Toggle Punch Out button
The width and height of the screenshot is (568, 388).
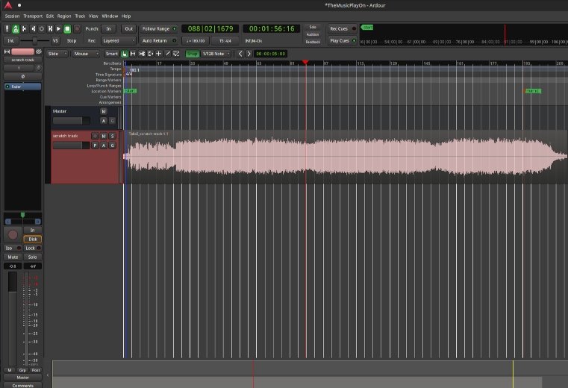point(128,28)
